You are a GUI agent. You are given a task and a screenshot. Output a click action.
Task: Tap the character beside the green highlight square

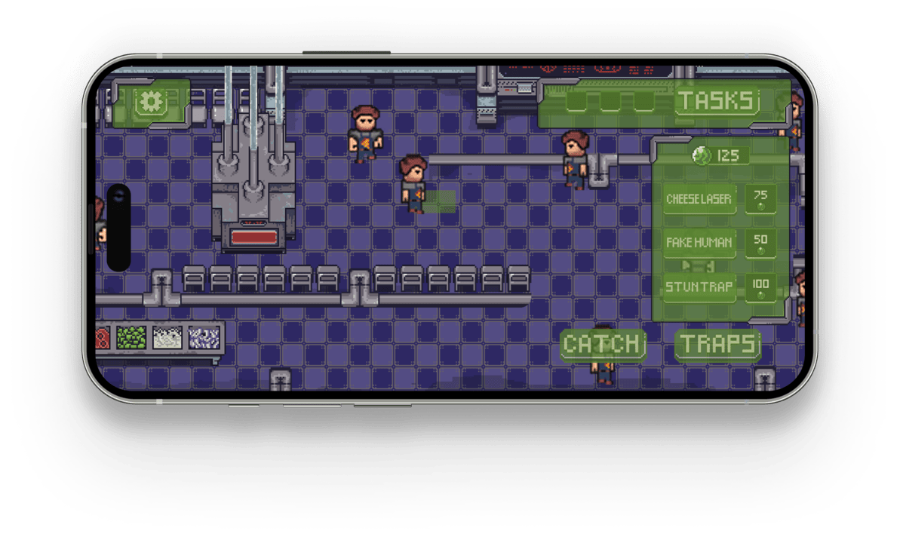pos(413,184)
